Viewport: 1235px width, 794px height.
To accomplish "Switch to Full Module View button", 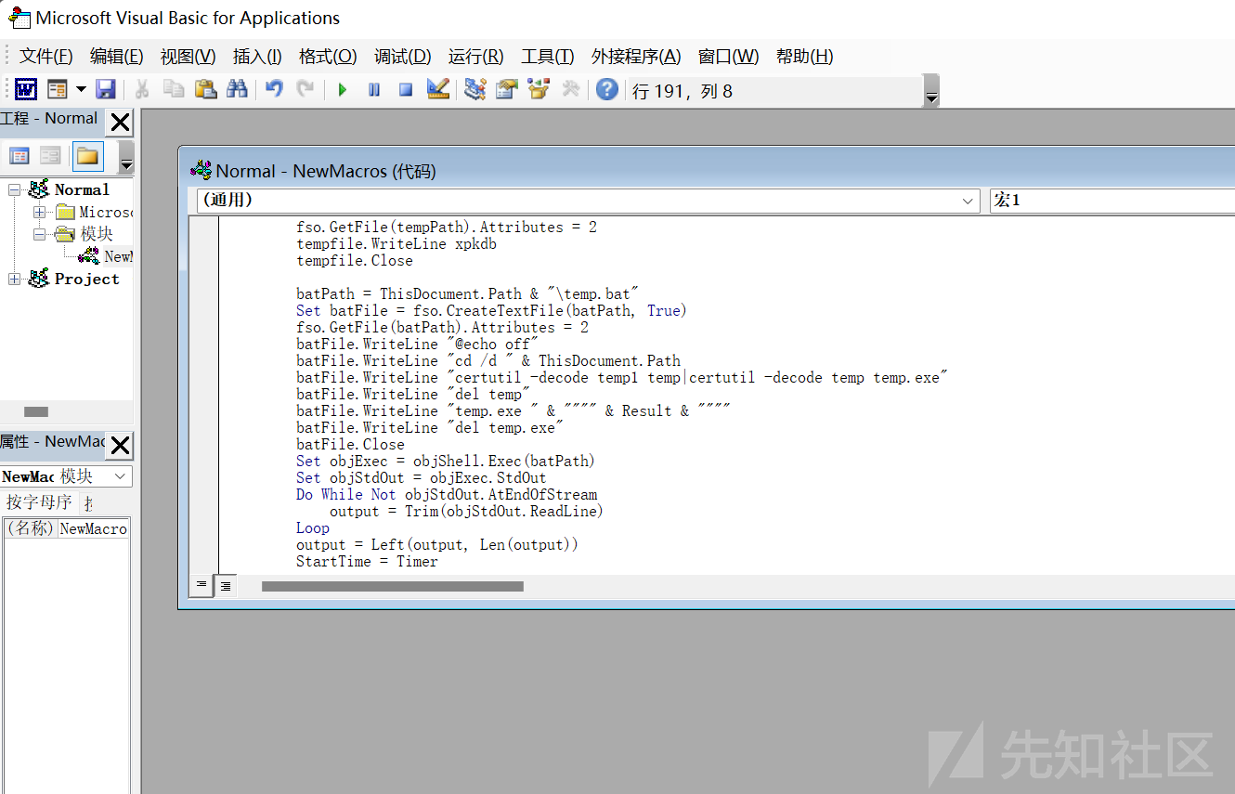I will click(x=225, y=585).
